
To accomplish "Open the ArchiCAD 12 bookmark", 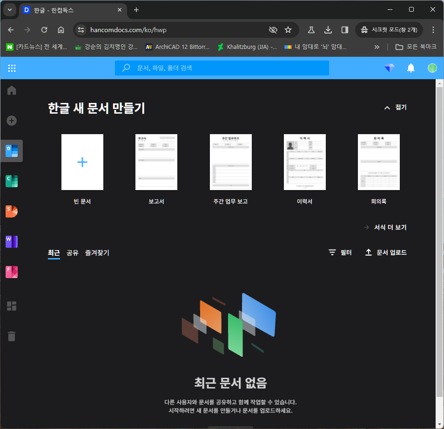I will [x=177, y=47].
